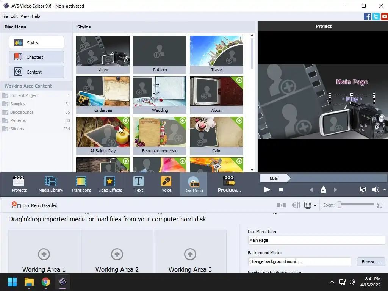Go to next menu page arrow

335,190
